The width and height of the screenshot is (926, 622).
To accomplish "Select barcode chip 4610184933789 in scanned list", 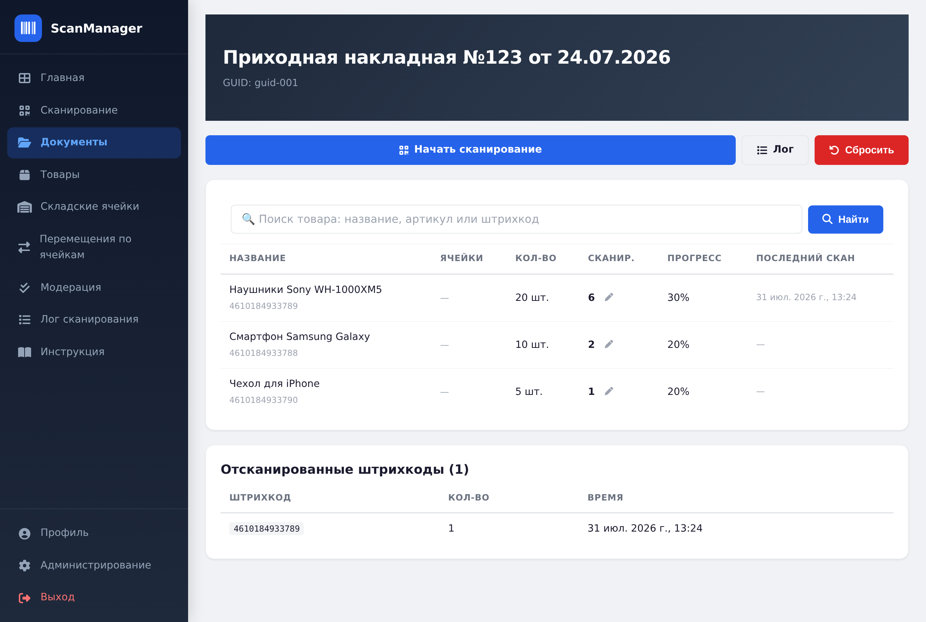I will 267,529.
